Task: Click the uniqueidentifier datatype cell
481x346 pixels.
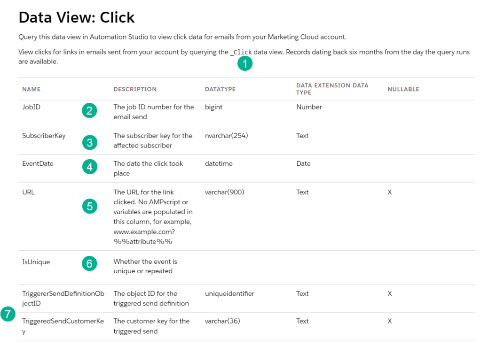Action: point(229,293)
